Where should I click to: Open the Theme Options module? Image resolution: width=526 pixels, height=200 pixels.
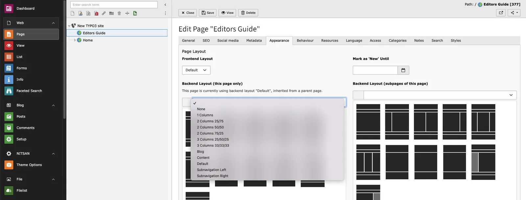pos(31,165)
